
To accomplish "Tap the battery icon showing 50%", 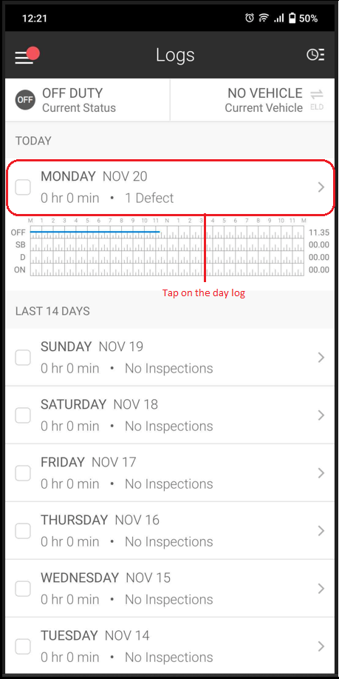I will pos(292,19).
